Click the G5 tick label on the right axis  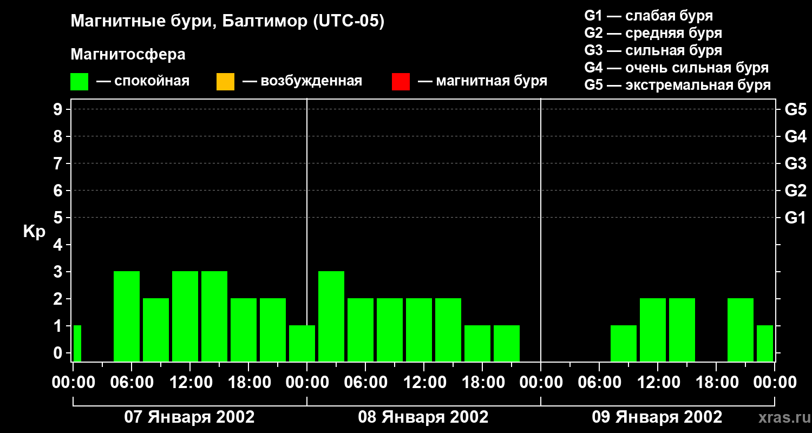pyautogui.click(x=795, y=109)
